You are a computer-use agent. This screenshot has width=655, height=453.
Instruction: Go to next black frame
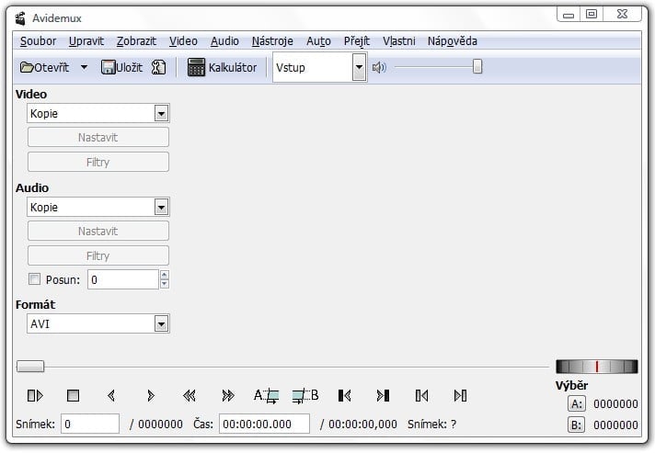click(x=383, y=395)
